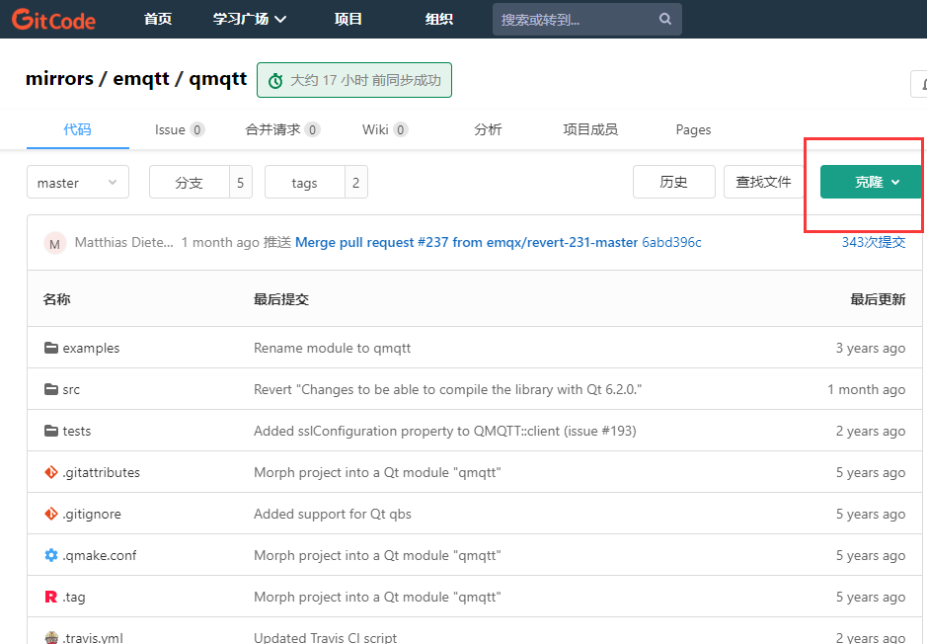Screen dimensions: 927x644
Task: Click the qmqtt breadcrumb link
Action: (217, 78)
